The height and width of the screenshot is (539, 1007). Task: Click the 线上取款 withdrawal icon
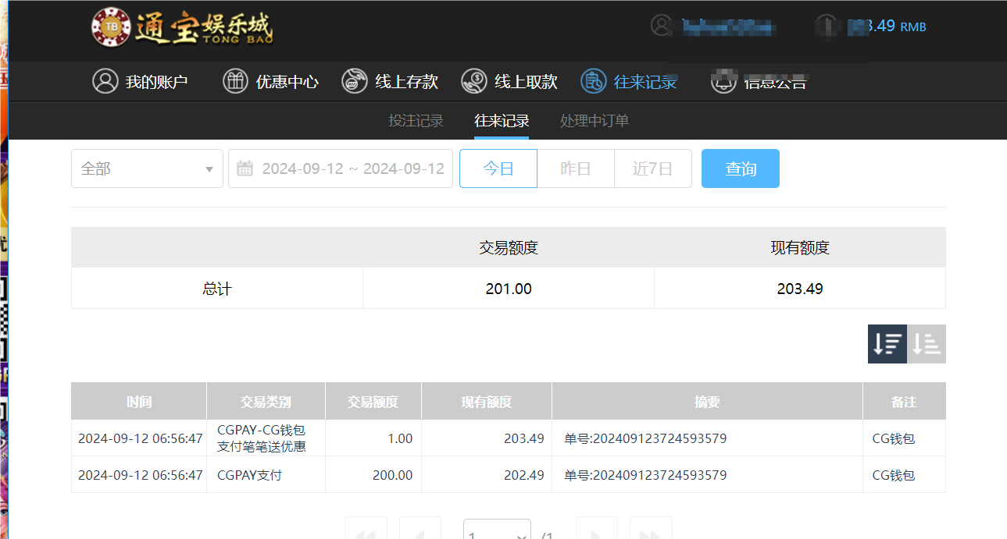coord(473,80)
